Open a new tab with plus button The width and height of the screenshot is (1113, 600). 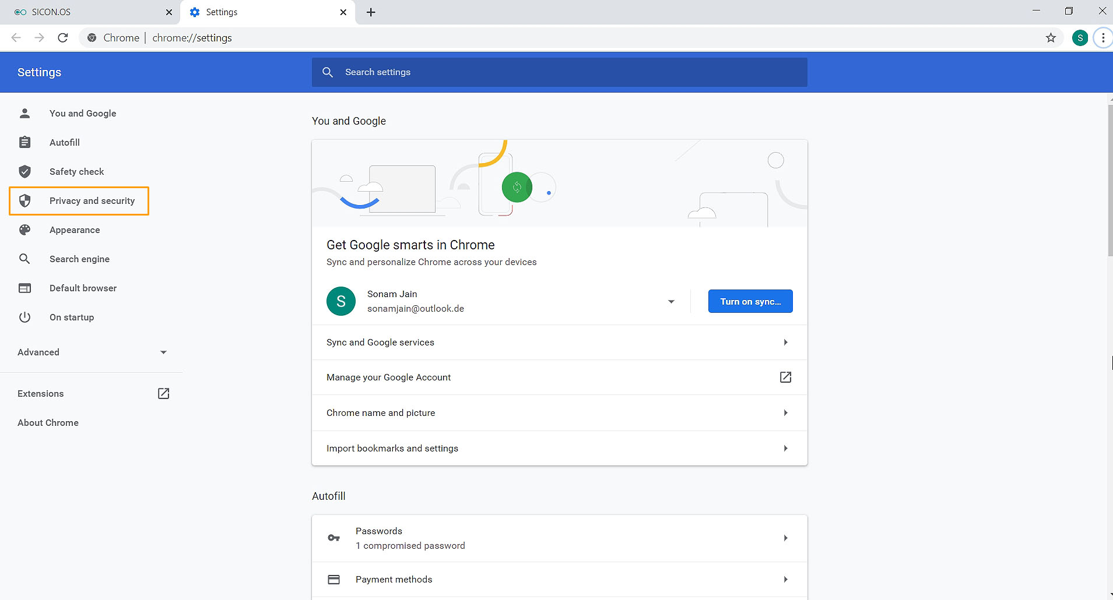click(371, 12)
